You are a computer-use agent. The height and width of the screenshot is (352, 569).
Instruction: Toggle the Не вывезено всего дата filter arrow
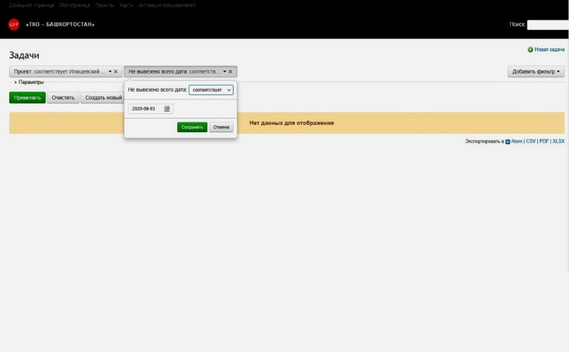tap(225, 72)
